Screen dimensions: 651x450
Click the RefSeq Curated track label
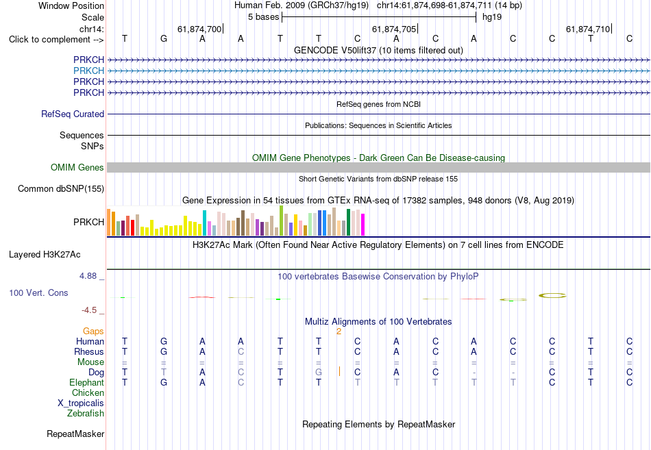point(72,114)
